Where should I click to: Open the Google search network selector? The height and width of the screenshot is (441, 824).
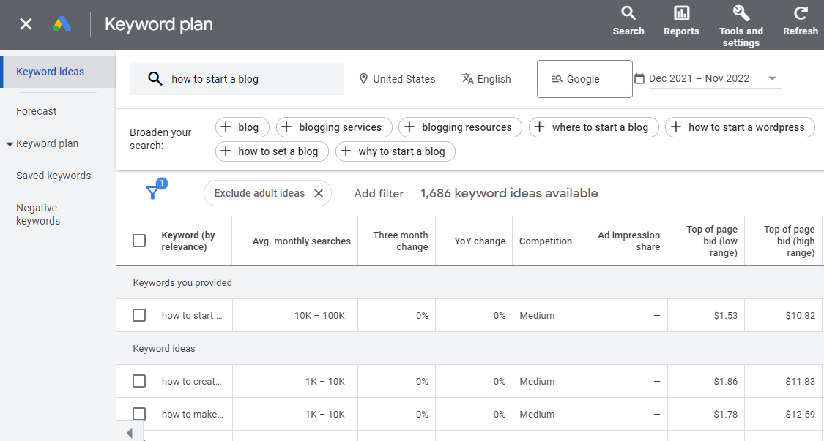click(x=584, y=79)
